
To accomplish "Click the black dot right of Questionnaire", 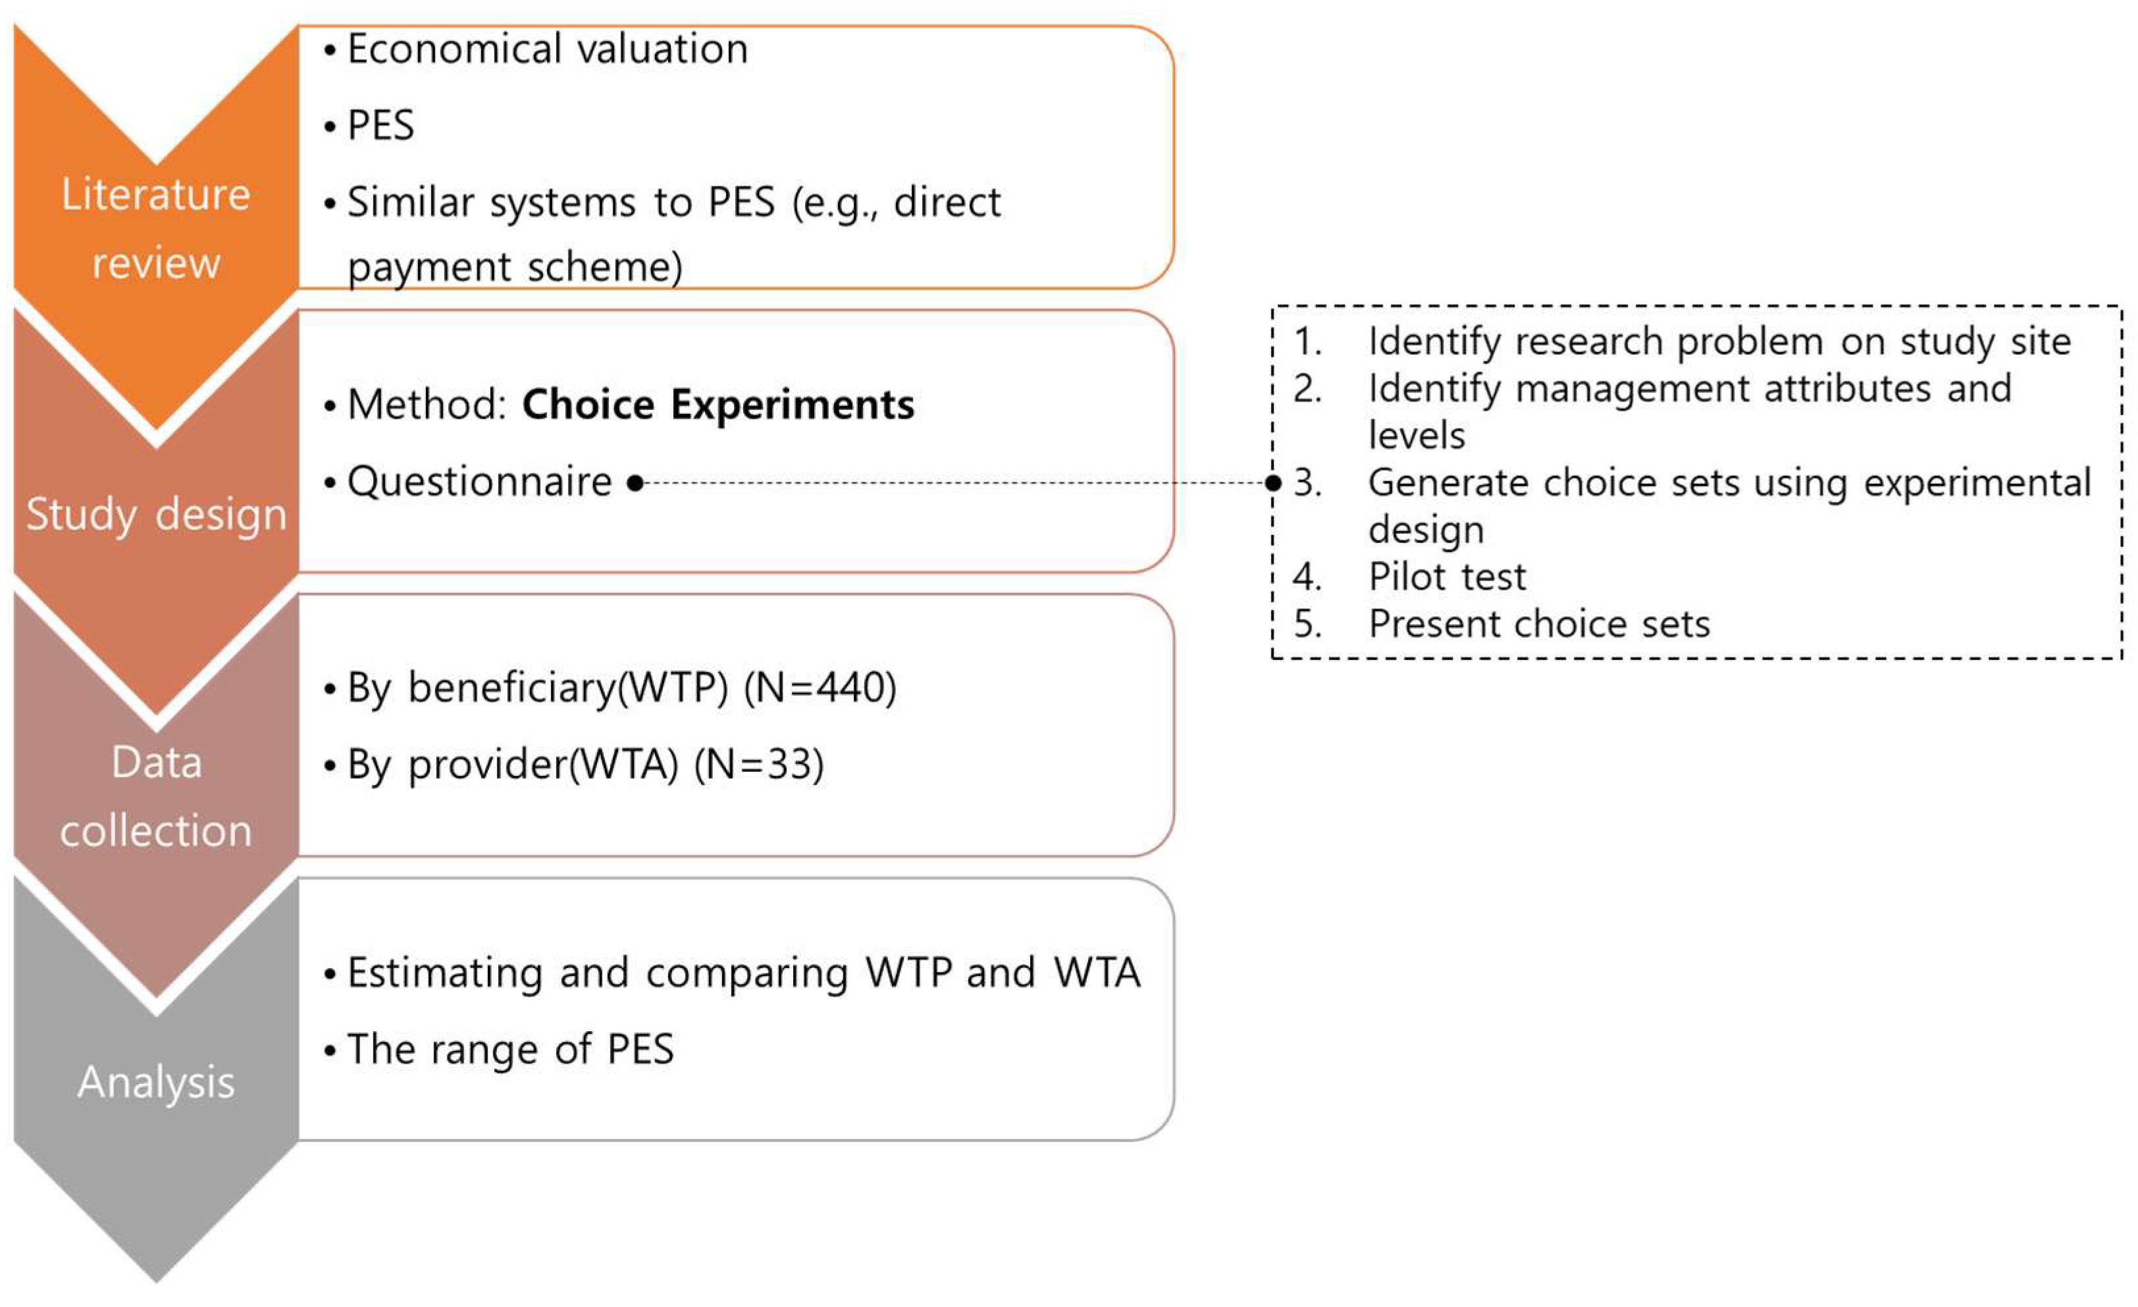I will click(x=635, y=483).
